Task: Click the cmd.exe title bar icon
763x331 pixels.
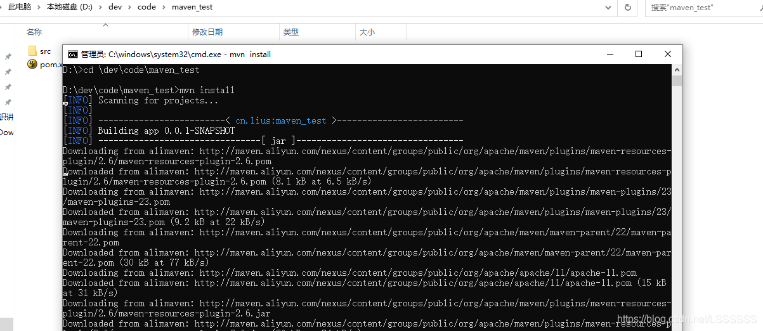Action: point(73,54)
